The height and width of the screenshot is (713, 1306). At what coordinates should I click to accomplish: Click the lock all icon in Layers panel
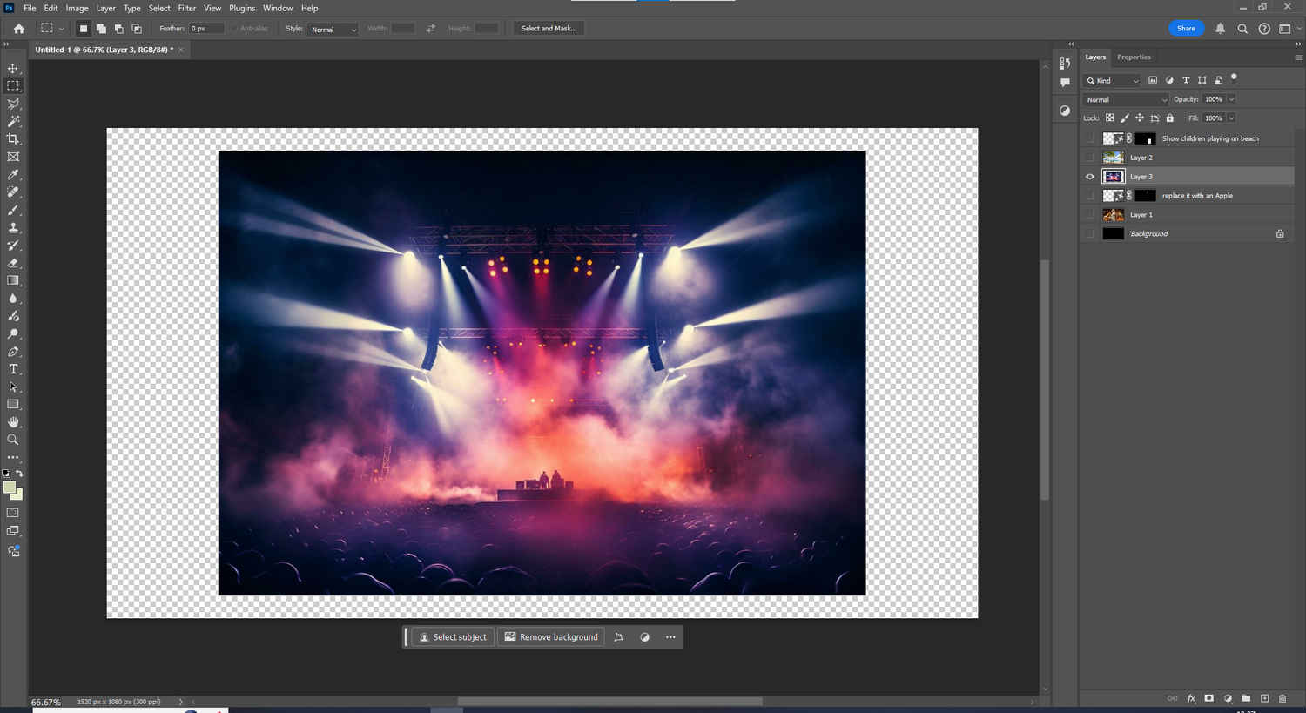coord(1169,118)
